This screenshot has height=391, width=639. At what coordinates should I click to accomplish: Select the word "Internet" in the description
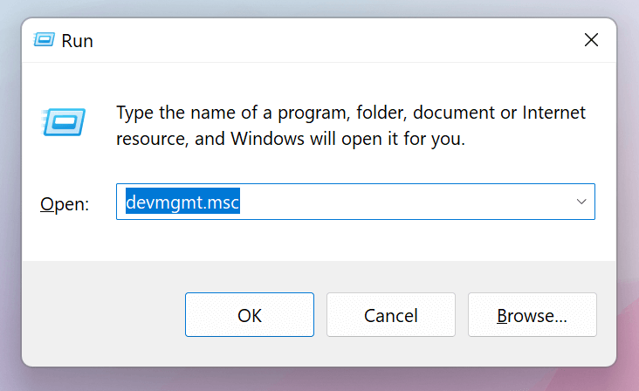pyautogui.click(x=553, y=113)
